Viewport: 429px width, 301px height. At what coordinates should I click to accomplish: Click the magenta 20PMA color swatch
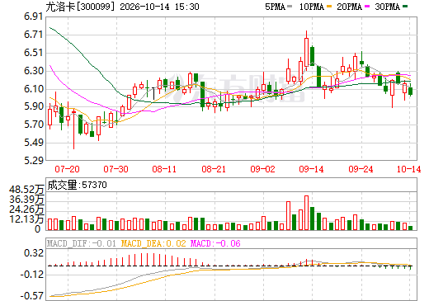click(367, 6)
